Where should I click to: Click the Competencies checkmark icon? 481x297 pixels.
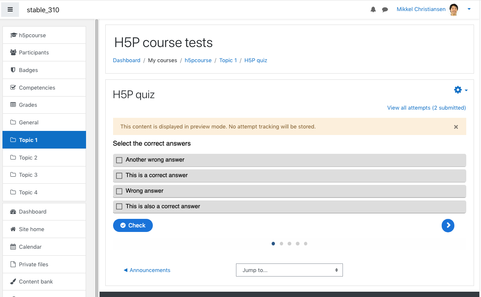tap(13, 88)
